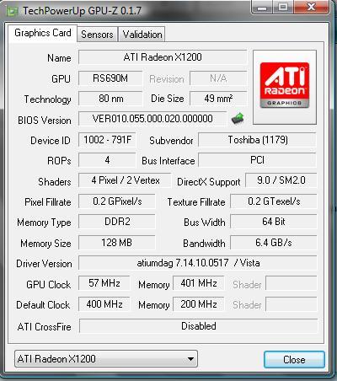
Task: Click the GPU-Z title bar app icon
Action: [13, 11]
